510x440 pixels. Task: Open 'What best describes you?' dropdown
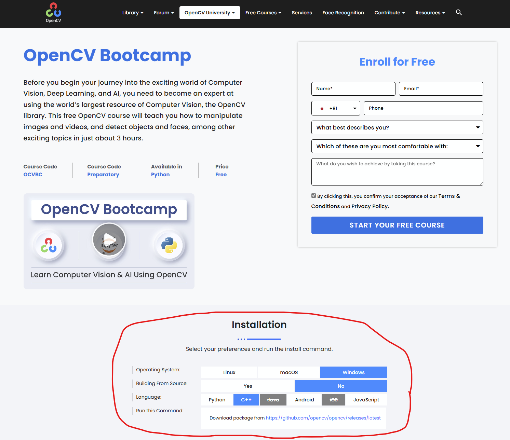(x=397, y=127)
